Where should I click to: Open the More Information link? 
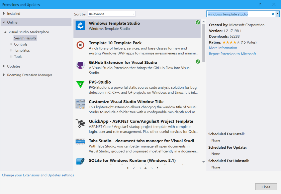(x=223, y=48)
